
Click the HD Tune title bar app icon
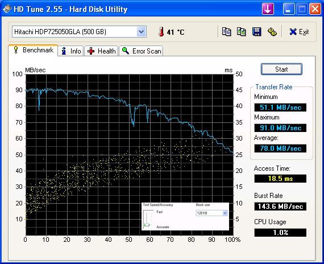[7, 9]
